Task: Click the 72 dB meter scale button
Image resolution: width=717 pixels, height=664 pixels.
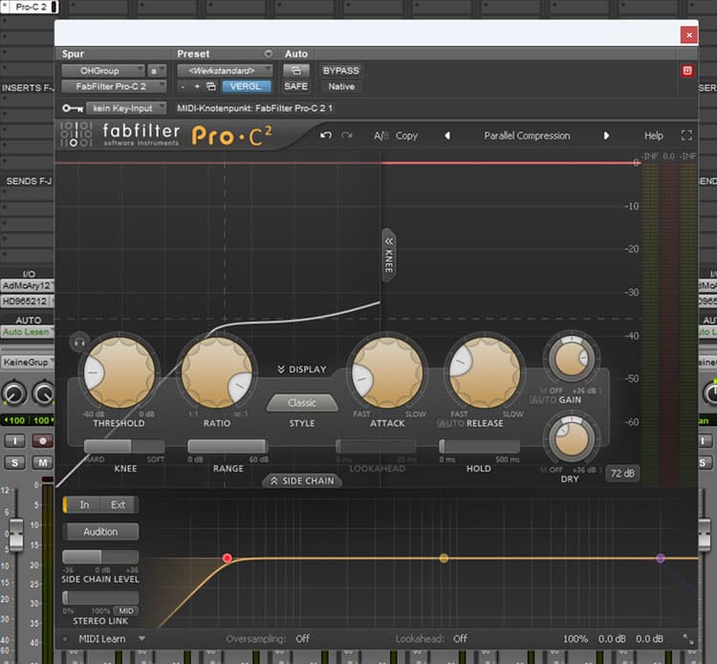Action: [x=622, y=474]
